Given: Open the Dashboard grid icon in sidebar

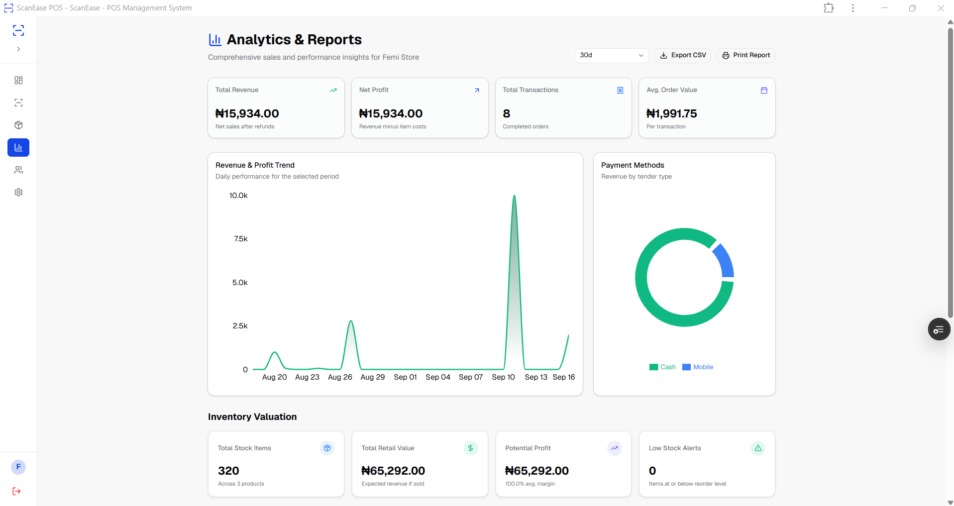Looking at the screenshot, I should point(18,80).
